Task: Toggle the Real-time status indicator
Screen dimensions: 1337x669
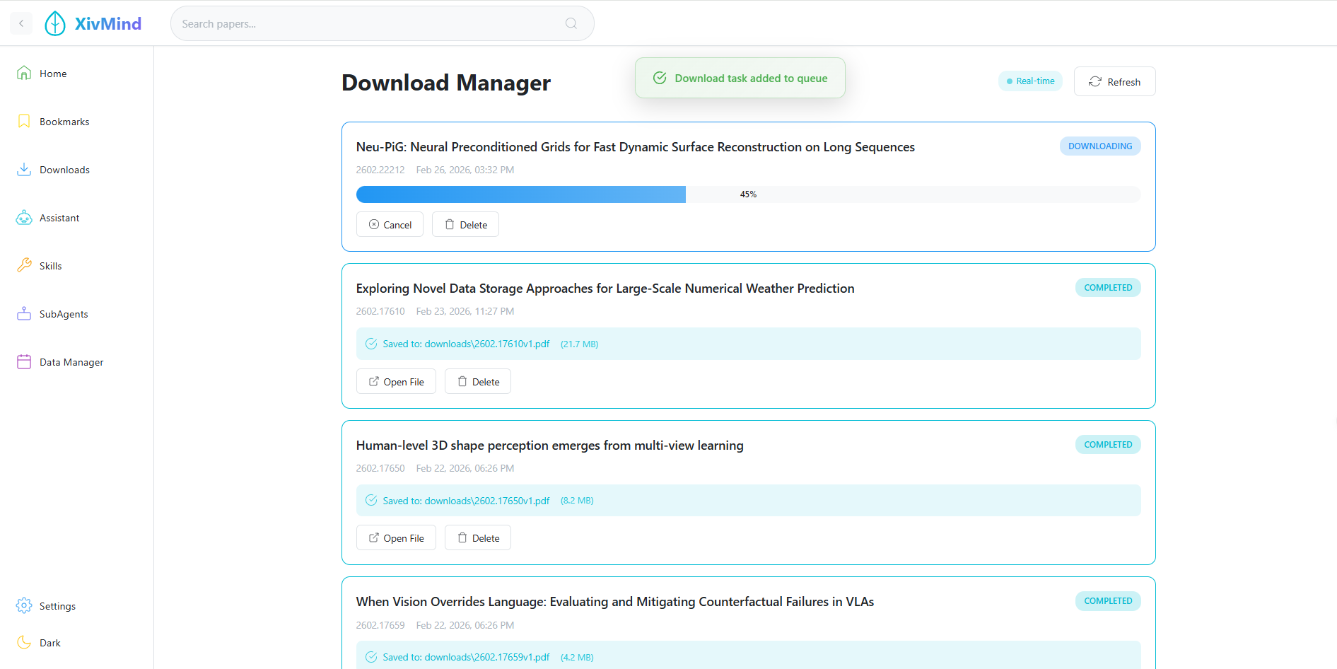Action: pos(1030,81)
